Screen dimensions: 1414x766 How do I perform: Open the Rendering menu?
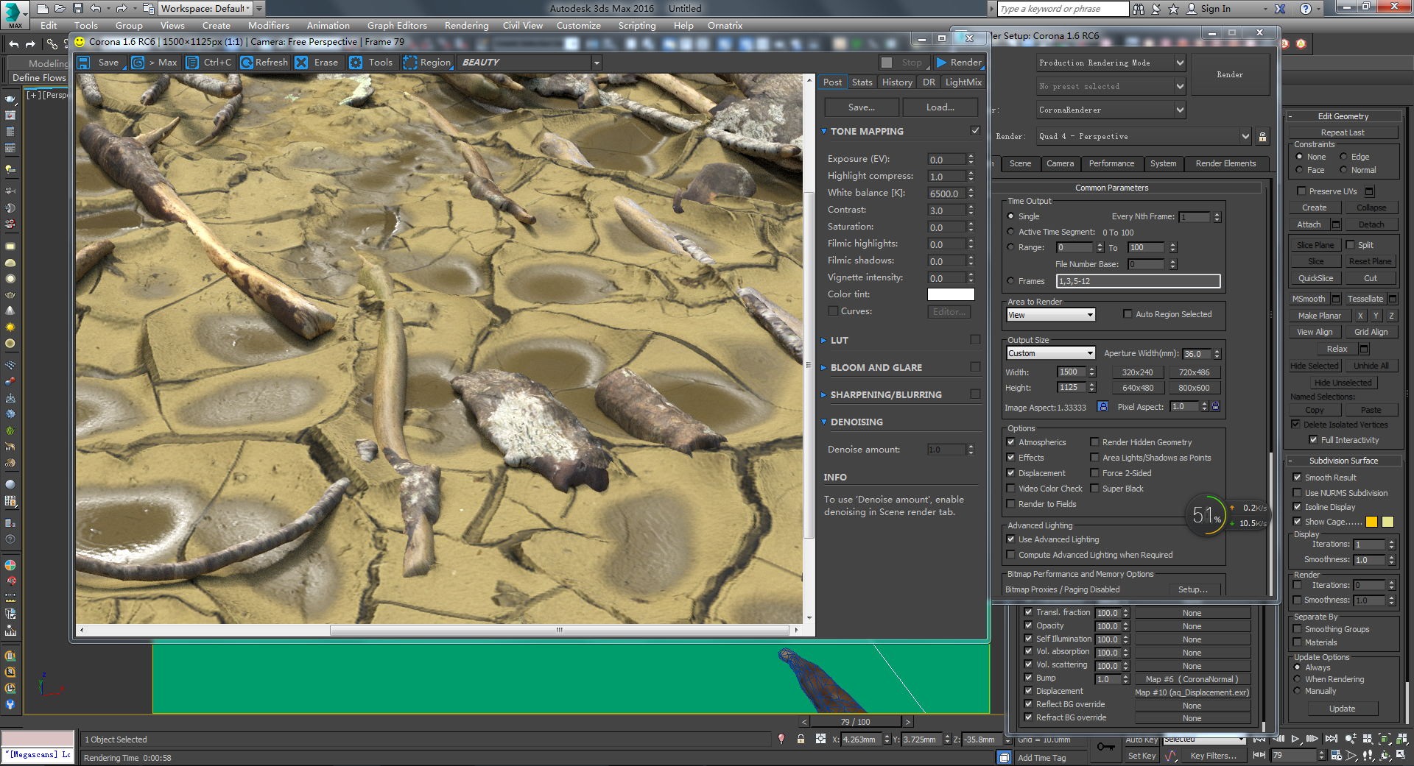[x=466, y=25]
